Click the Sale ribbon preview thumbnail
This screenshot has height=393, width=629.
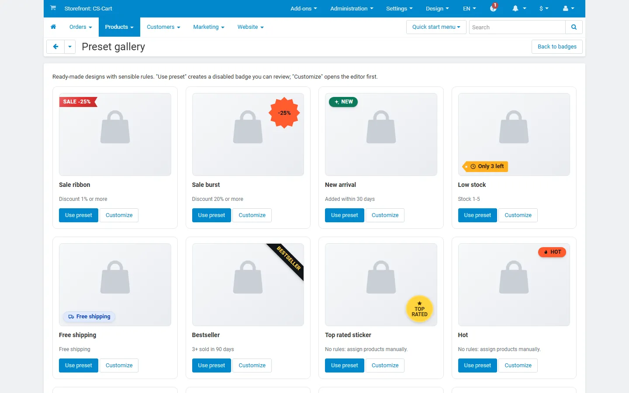(x=115, y=134)
